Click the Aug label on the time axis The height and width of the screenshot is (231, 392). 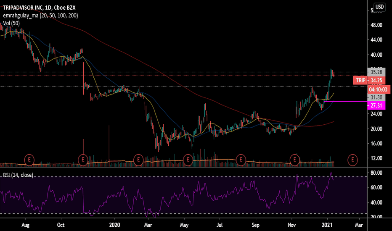pos(26,225)
